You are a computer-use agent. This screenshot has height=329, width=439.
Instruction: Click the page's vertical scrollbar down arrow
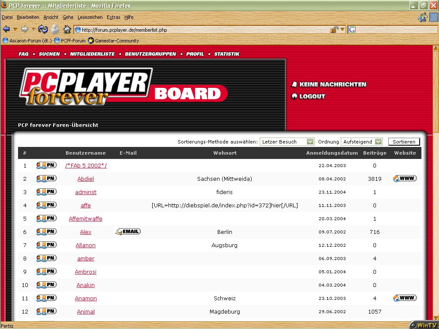click(x=436, y=317)
